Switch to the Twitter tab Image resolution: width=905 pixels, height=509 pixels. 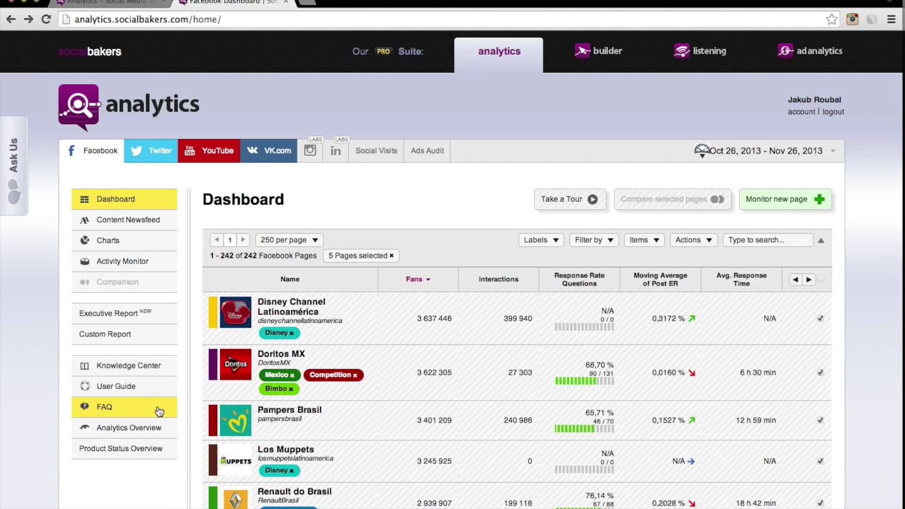pyautogui.click(x=151, y=151)
